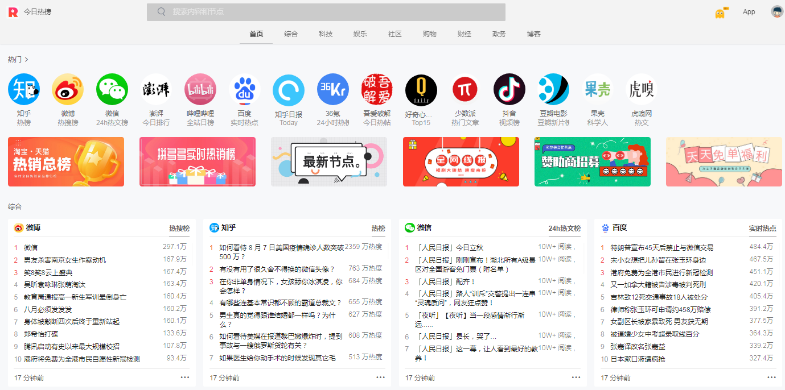Open more options on the 微信 card
The image size is (785, 390).
coord(576,377)
